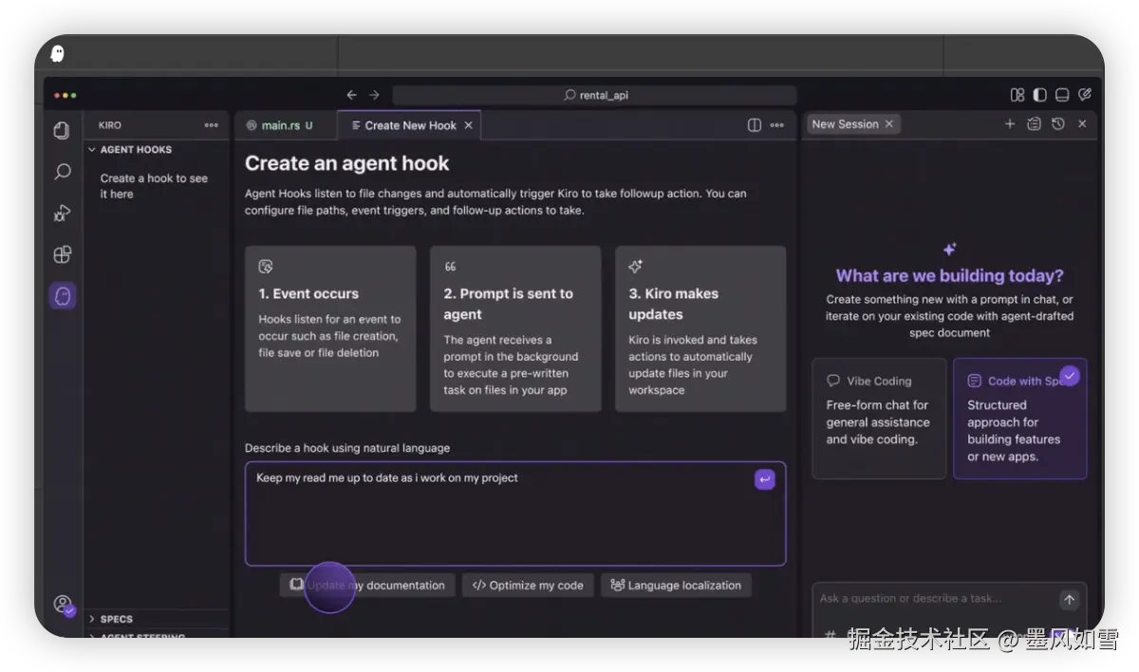The width and height of the screenshot is (1139, 672).
Task: Select the Kiro ghost icon in activity bar
Action: 63,296
